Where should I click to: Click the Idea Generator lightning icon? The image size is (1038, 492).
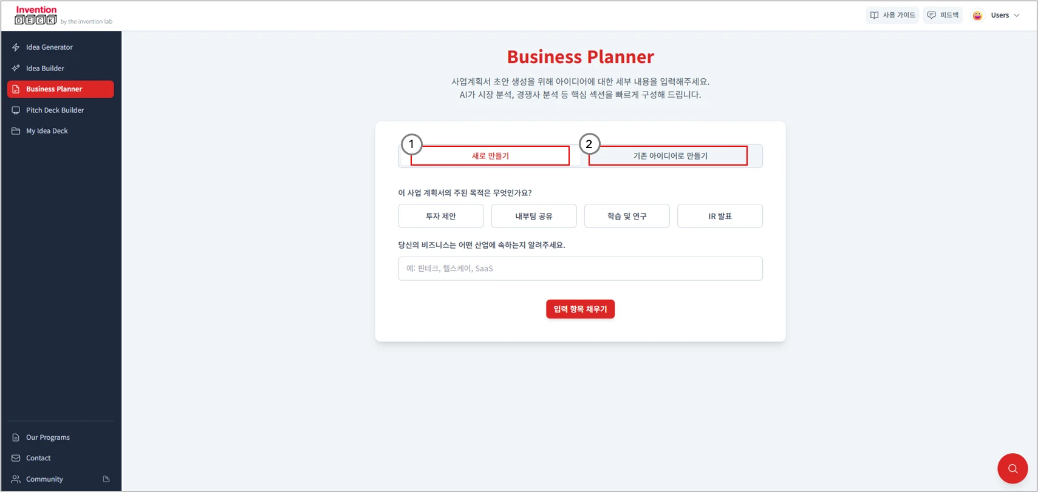coord(16,47)
